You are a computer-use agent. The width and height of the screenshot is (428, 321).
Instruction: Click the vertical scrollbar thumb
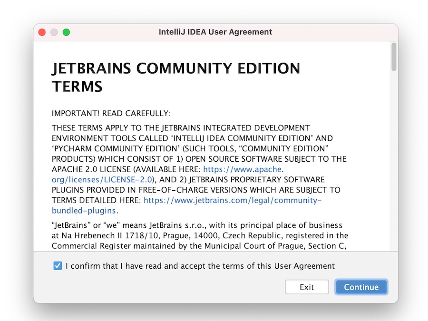(x=394, y=57)
